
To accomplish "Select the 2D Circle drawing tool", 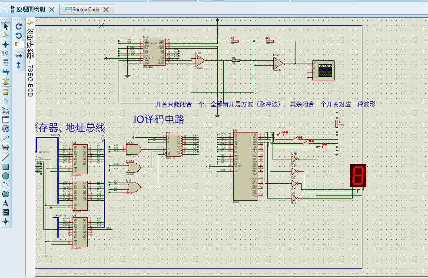I will [6, 176].
